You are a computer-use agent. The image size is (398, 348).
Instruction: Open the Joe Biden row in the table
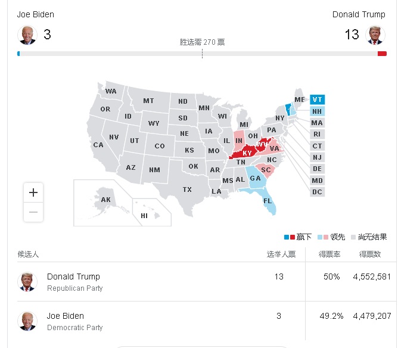[x=204, y=321]
